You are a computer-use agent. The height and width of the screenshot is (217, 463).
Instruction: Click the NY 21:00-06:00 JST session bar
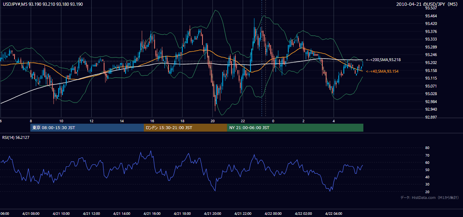point(295,128)
